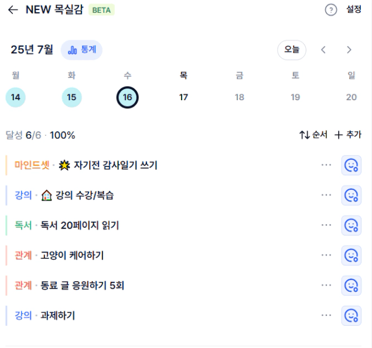Open the three-dot menu for 과제하기

tap(326, 315)
